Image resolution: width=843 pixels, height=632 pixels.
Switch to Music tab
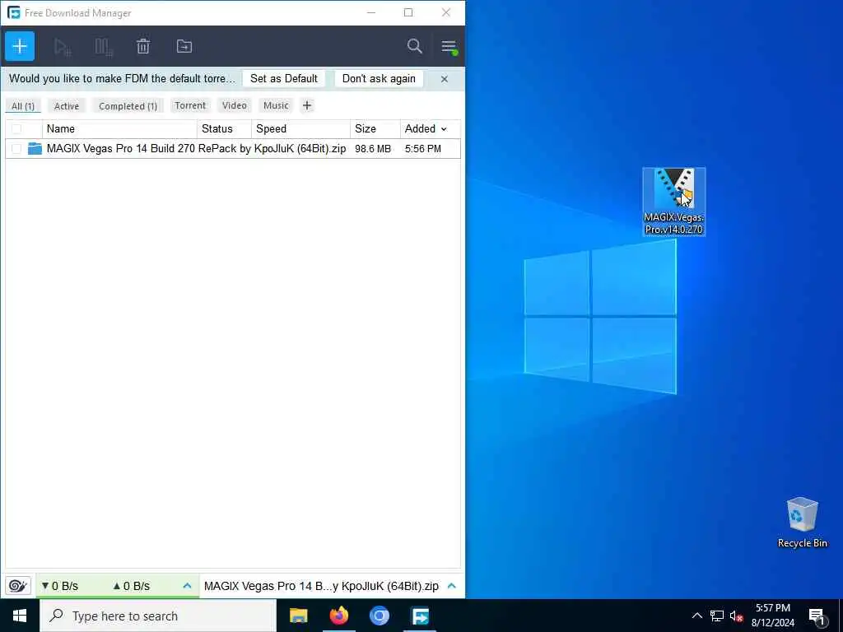click(277, 105)
